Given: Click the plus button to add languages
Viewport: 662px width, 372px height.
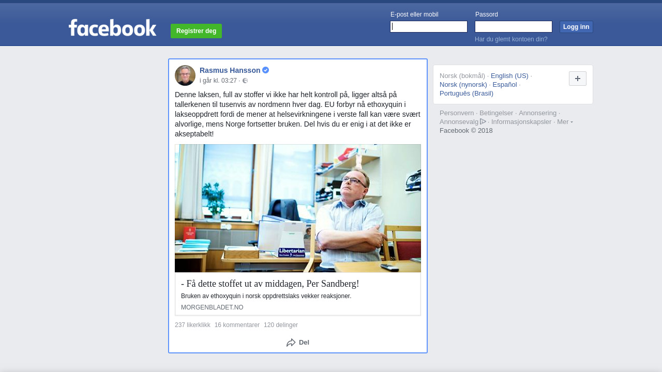Looking at the screenshot, I should [578, 79].
